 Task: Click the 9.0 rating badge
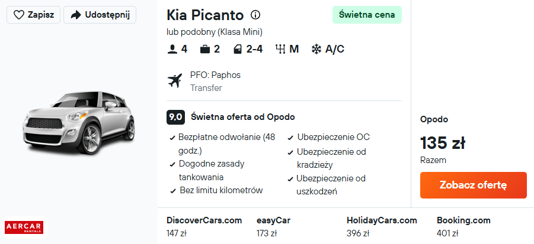click(175, 117)
